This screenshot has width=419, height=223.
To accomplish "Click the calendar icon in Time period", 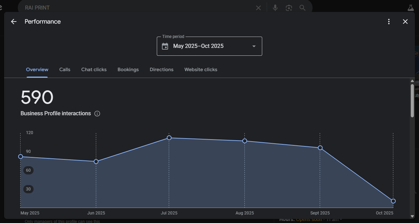I will [x=165, y=46].
